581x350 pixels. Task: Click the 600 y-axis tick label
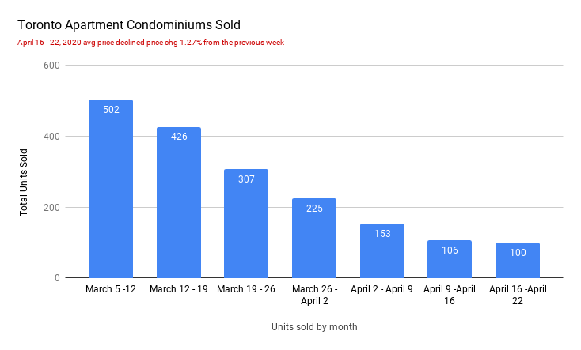click(52, 66)
